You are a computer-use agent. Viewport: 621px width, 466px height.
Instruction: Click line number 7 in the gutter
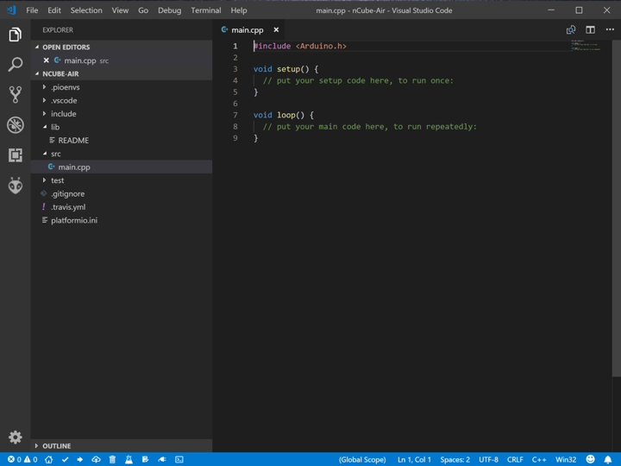click(235, 115)
